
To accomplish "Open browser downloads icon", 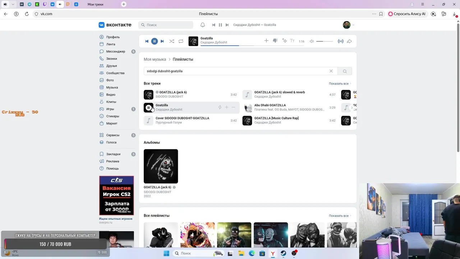I will click(x=455, y=14).
